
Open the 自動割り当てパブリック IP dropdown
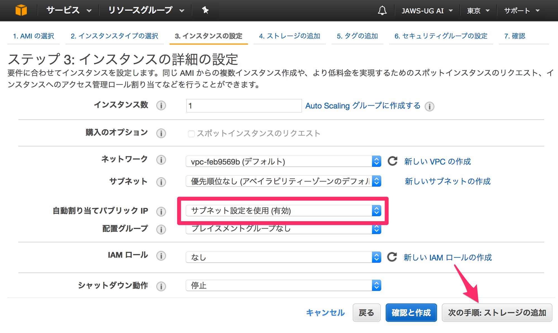283,211
